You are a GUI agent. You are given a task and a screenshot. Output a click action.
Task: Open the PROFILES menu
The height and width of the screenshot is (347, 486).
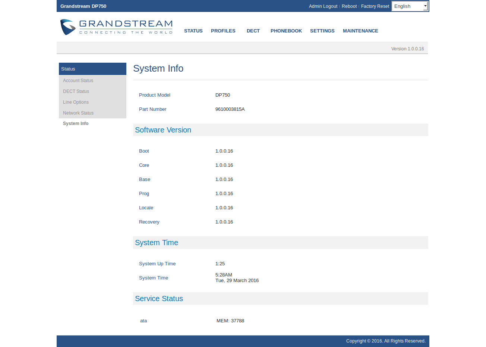pyautogui.click(x=223, y=31)
